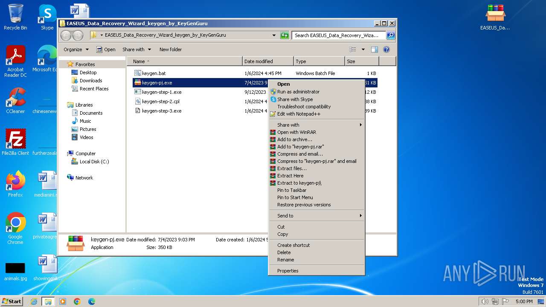Click the Start button

point(12,301)
